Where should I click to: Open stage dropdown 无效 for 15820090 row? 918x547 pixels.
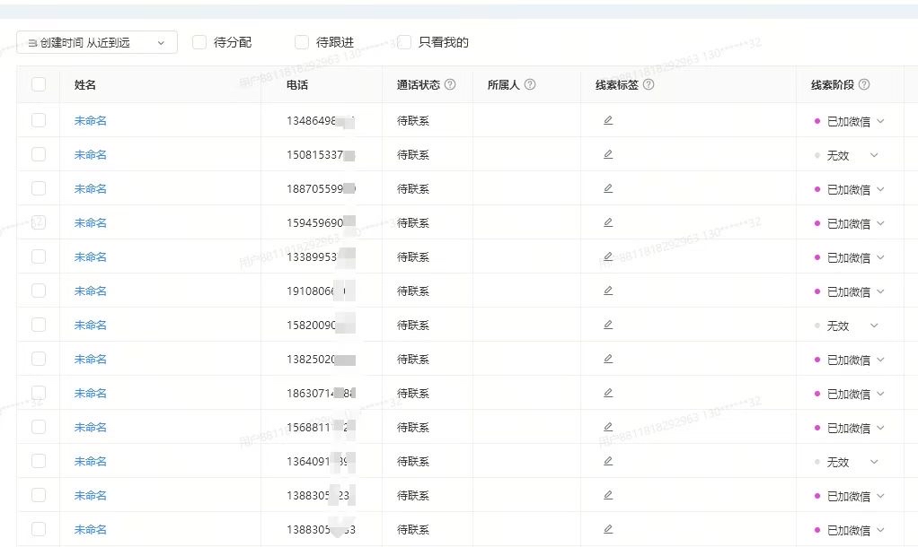pyautogui.click(x=846, y=326)
